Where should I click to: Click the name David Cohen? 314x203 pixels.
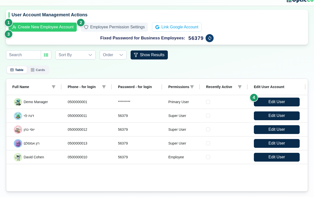pos(34,157)
